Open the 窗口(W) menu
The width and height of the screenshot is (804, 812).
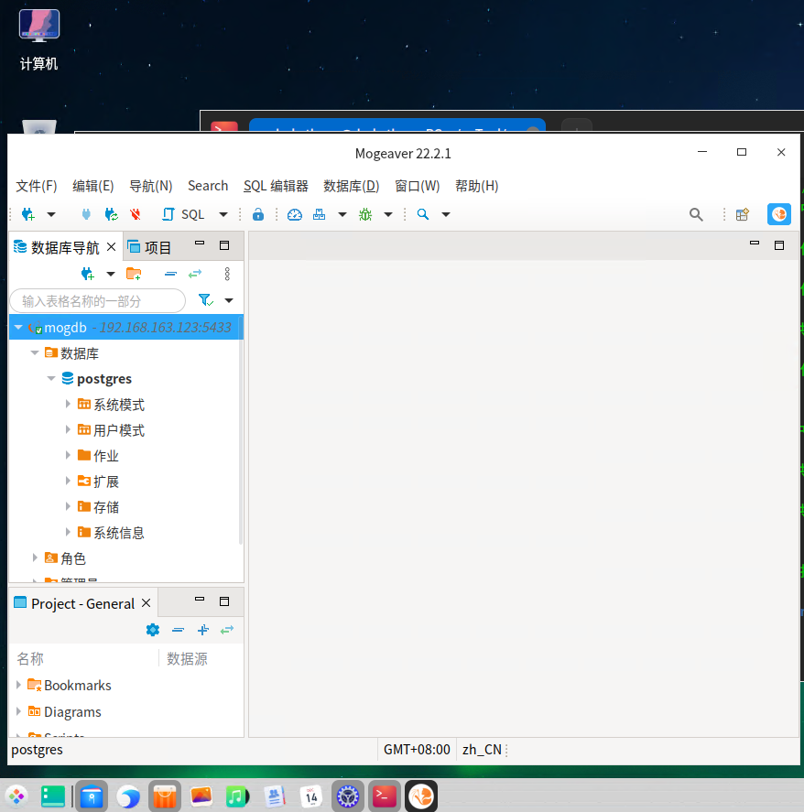pyautogui.click(x=417, y=186)
